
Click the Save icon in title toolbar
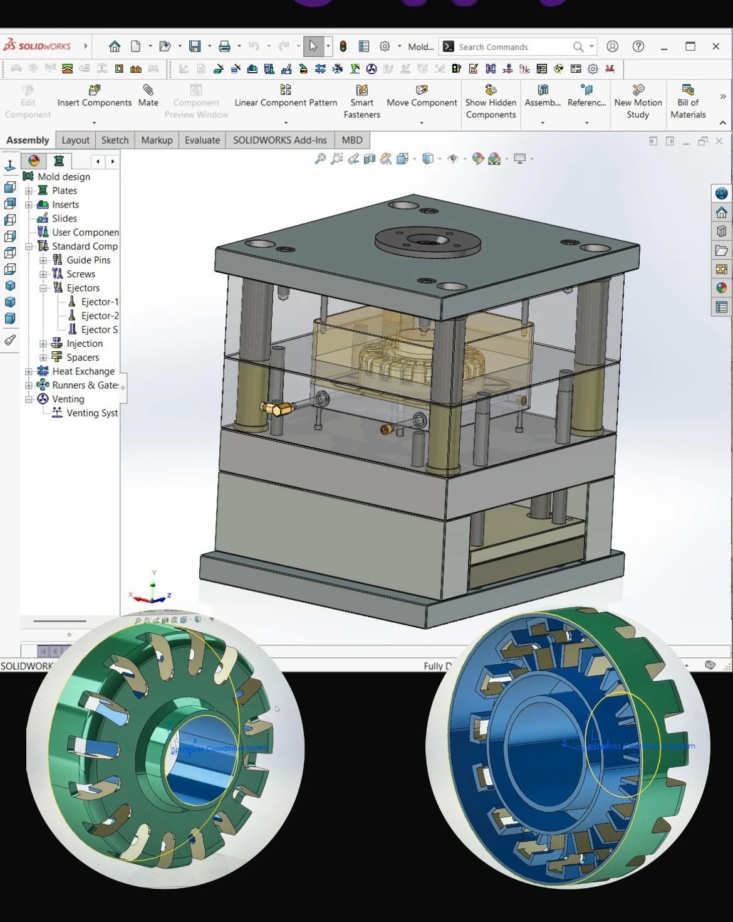click(195, 46)
